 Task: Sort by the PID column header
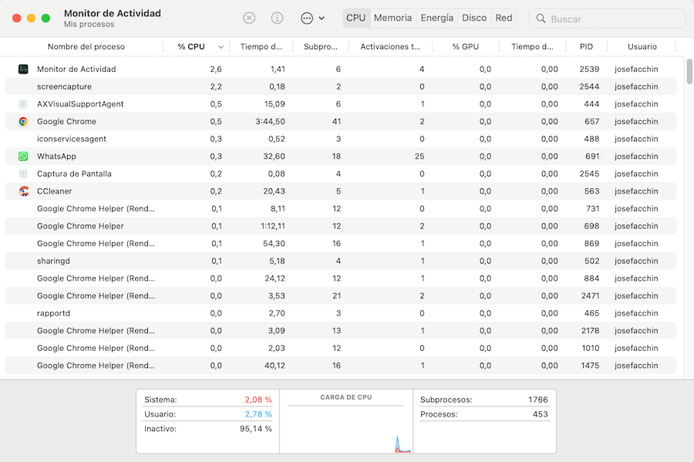(586, 46)
